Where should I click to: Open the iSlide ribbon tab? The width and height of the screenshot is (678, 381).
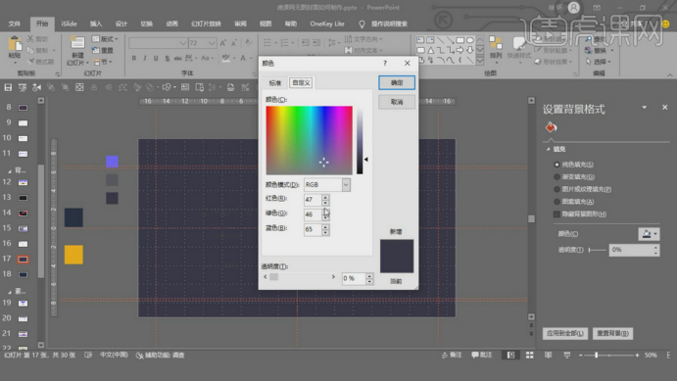[69, 24]
